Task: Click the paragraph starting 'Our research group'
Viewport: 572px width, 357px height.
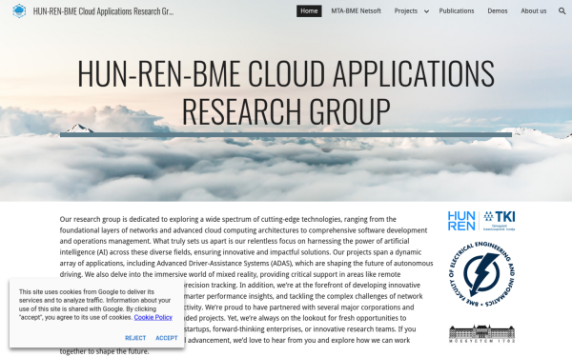Action: point(246,286)
